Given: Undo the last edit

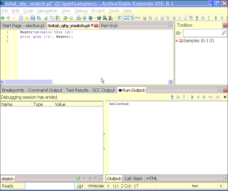Looking at the screenshot, I should tap(65, 18).
